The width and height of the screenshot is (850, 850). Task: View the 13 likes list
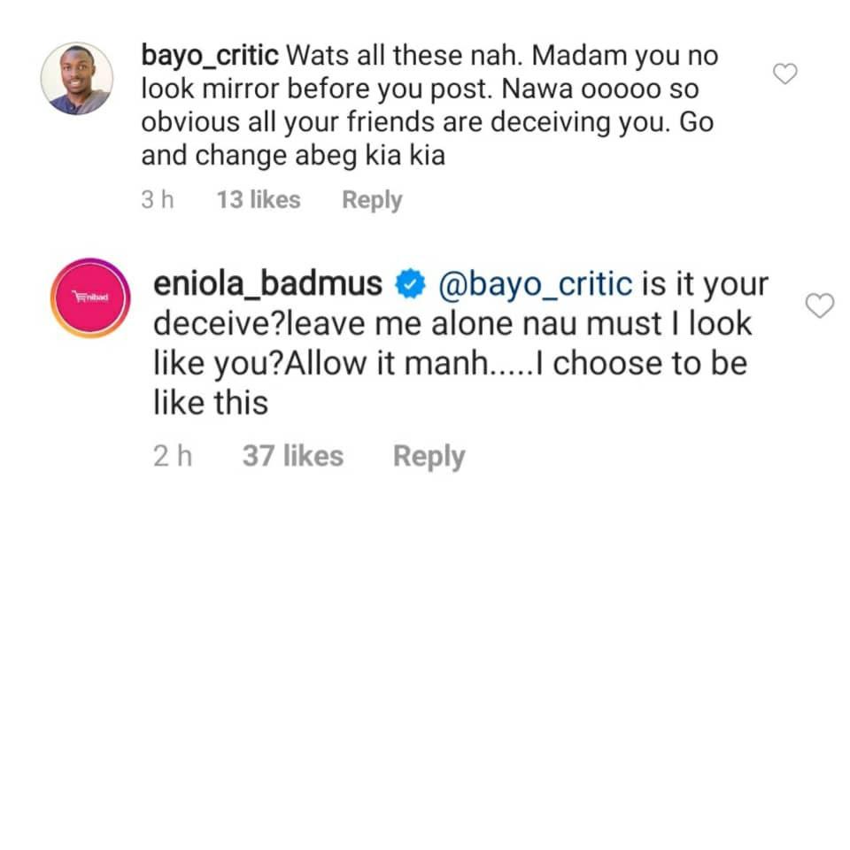click(259, 199)
